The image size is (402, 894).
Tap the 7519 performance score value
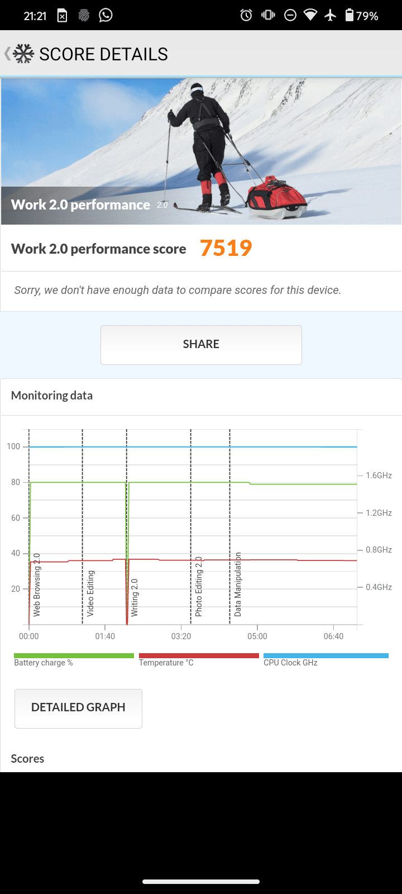[226, 248]
